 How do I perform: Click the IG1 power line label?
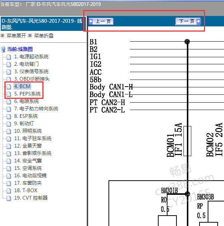coord(95,56)
